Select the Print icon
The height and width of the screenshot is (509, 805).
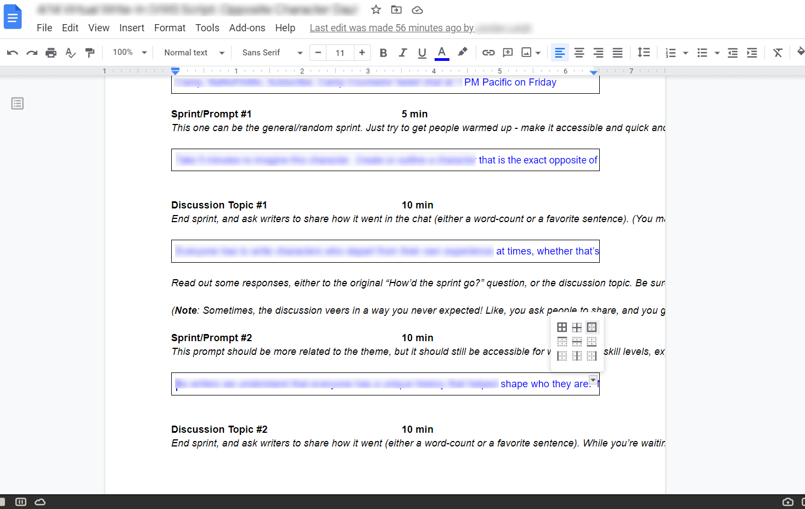click(50, 52)
